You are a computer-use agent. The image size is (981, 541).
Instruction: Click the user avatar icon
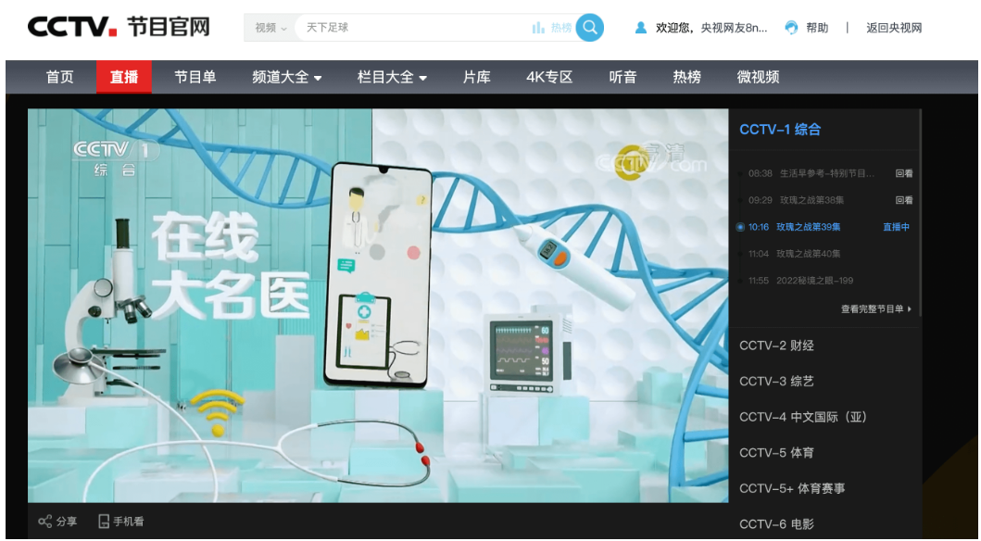(641, 28)
